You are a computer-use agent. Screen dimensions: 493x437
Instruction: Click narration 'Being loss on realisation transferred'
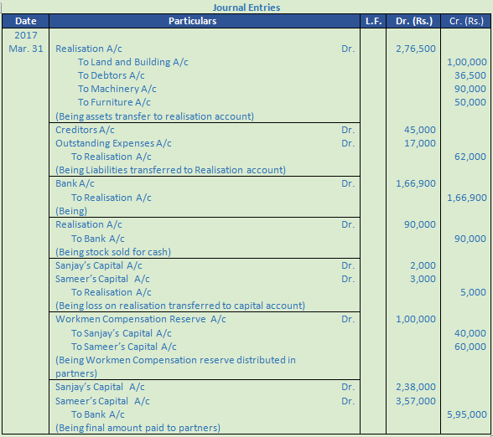(180, 306)
